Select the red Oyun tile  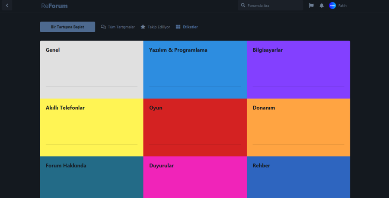coord(195,127)
